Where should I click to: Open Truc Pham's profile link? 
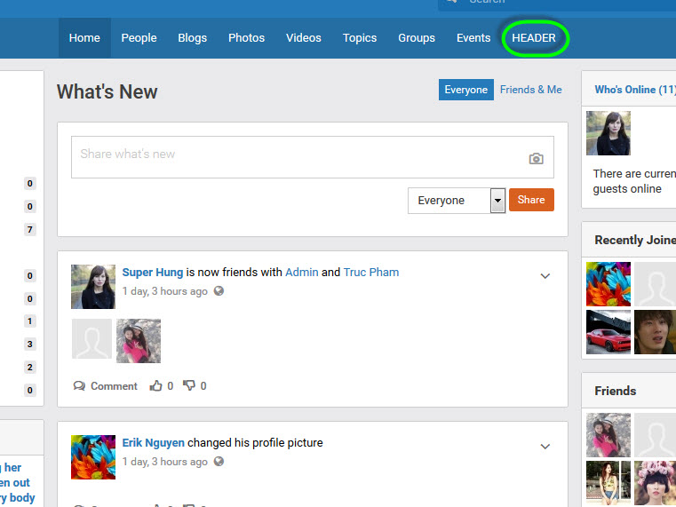[x=371, y=273]
